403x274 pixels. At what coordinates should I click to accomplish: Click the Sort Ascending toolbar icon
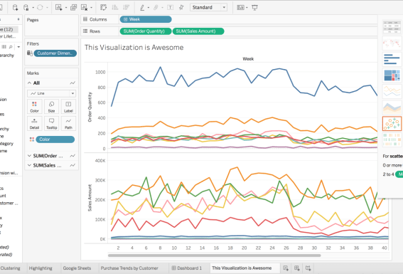click(115, 7)
